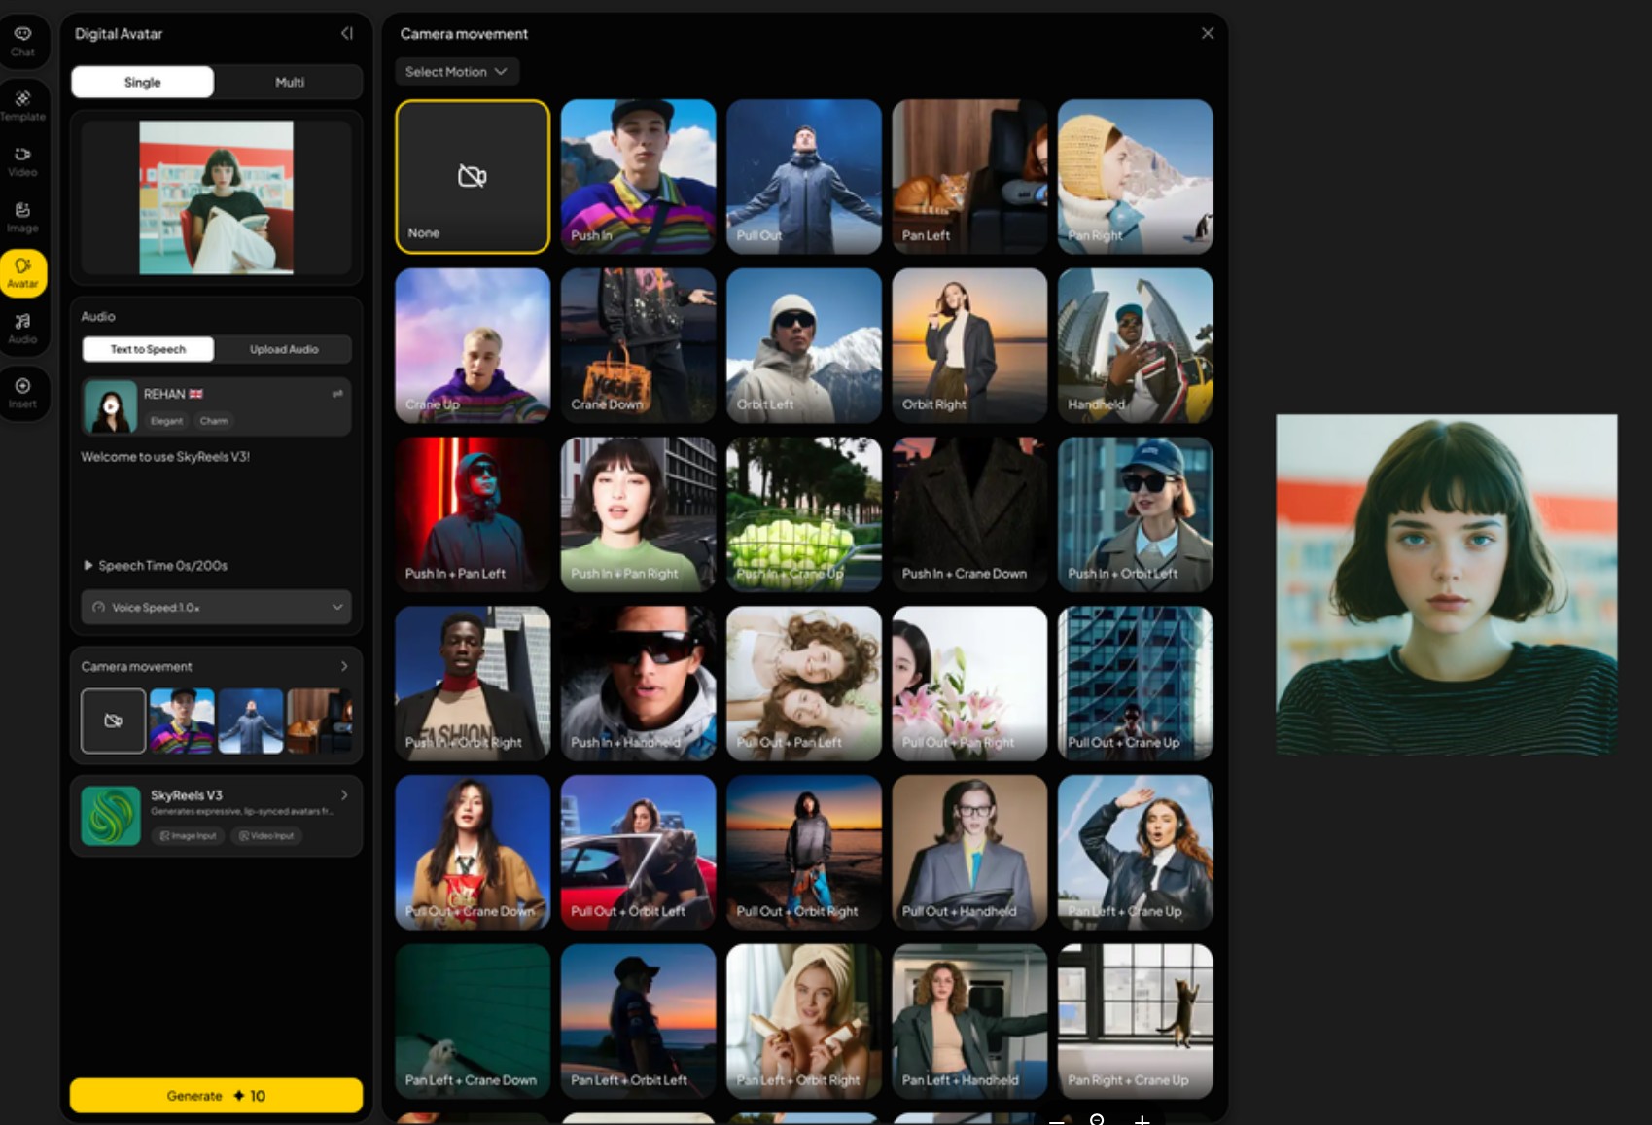Pick Push In + Crane Up movement
The image size is (1652, 1125).
click(804, 514)
